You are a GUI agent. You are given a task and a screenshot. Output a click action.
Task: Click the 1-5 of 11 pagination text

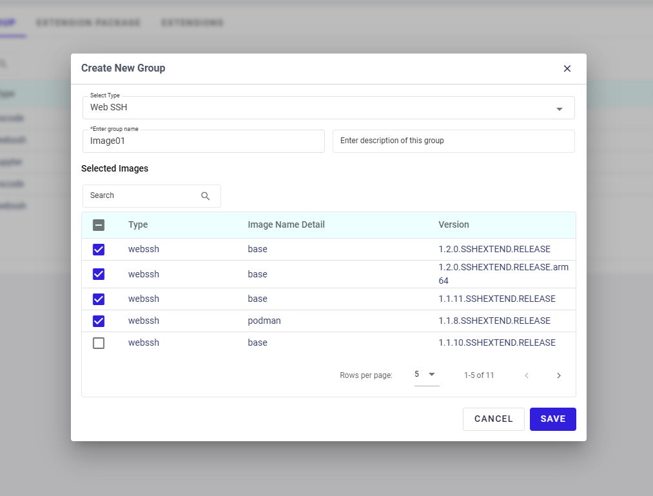pyautogui.click(x=479, y=375)
